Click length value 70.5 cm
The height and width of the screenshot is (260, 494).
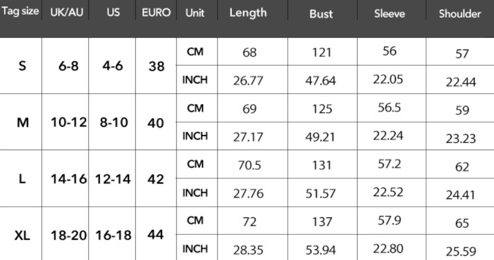pyautogui.click(x=249, y=165)
